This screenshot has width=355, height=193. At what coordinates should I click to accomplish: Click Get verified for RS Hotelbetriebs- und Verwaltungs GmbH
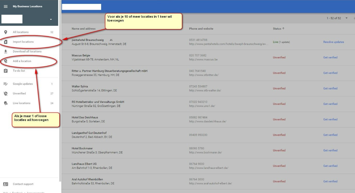pyautogui.click(x=330, y=104)
